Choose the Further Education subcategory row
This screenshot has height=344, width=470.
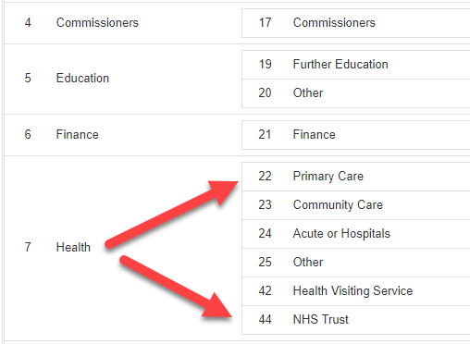coord(356,65)
